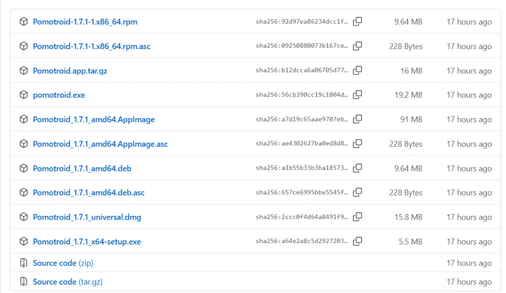Copy the sha256 for Pomotroid_1.7.1_universal.dmg
This screenshot has width=506, height=293.
coord(357,217)
